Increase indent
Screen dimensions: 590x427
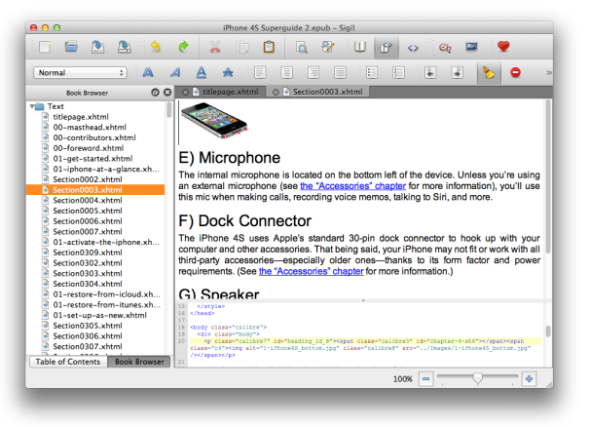[458, 72]
